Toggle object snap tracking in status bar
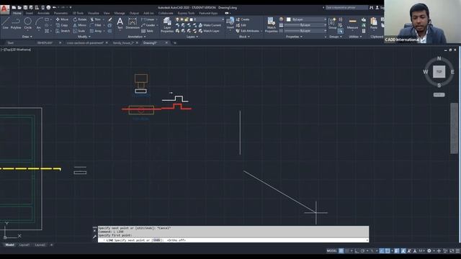 (382, 251)
